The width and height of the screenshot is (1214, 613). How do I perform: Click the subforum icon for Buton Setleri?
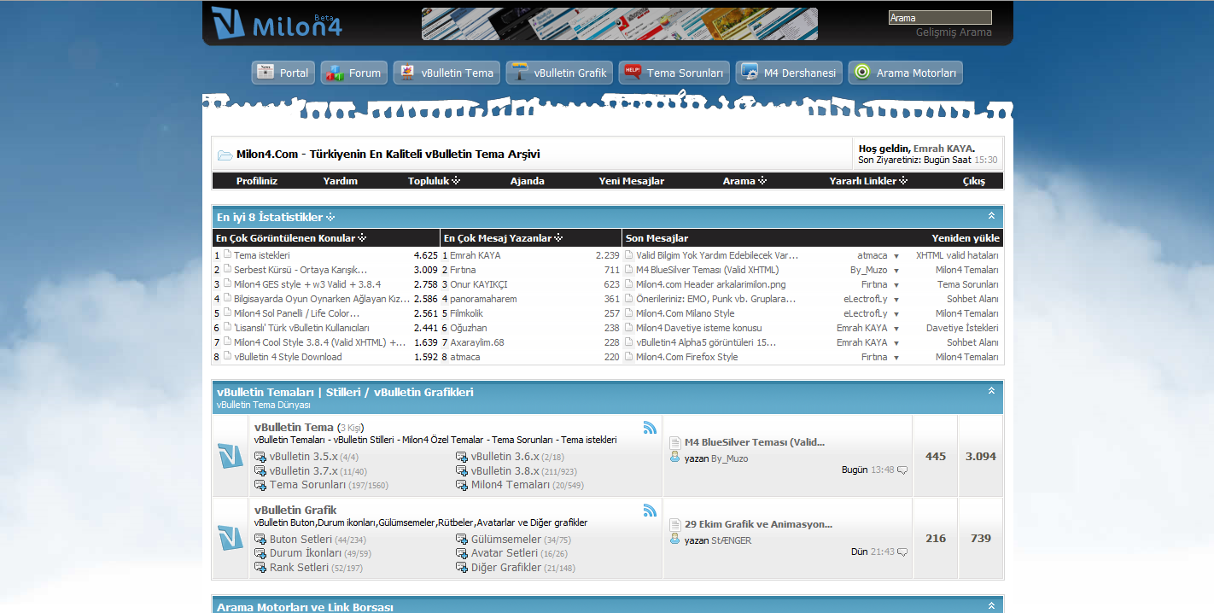tap(260, 540)
